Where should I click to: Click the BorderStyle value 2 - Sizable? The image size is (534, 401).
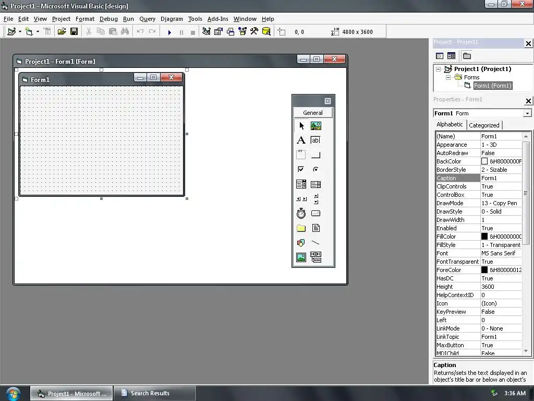click(x=501, y=170)
